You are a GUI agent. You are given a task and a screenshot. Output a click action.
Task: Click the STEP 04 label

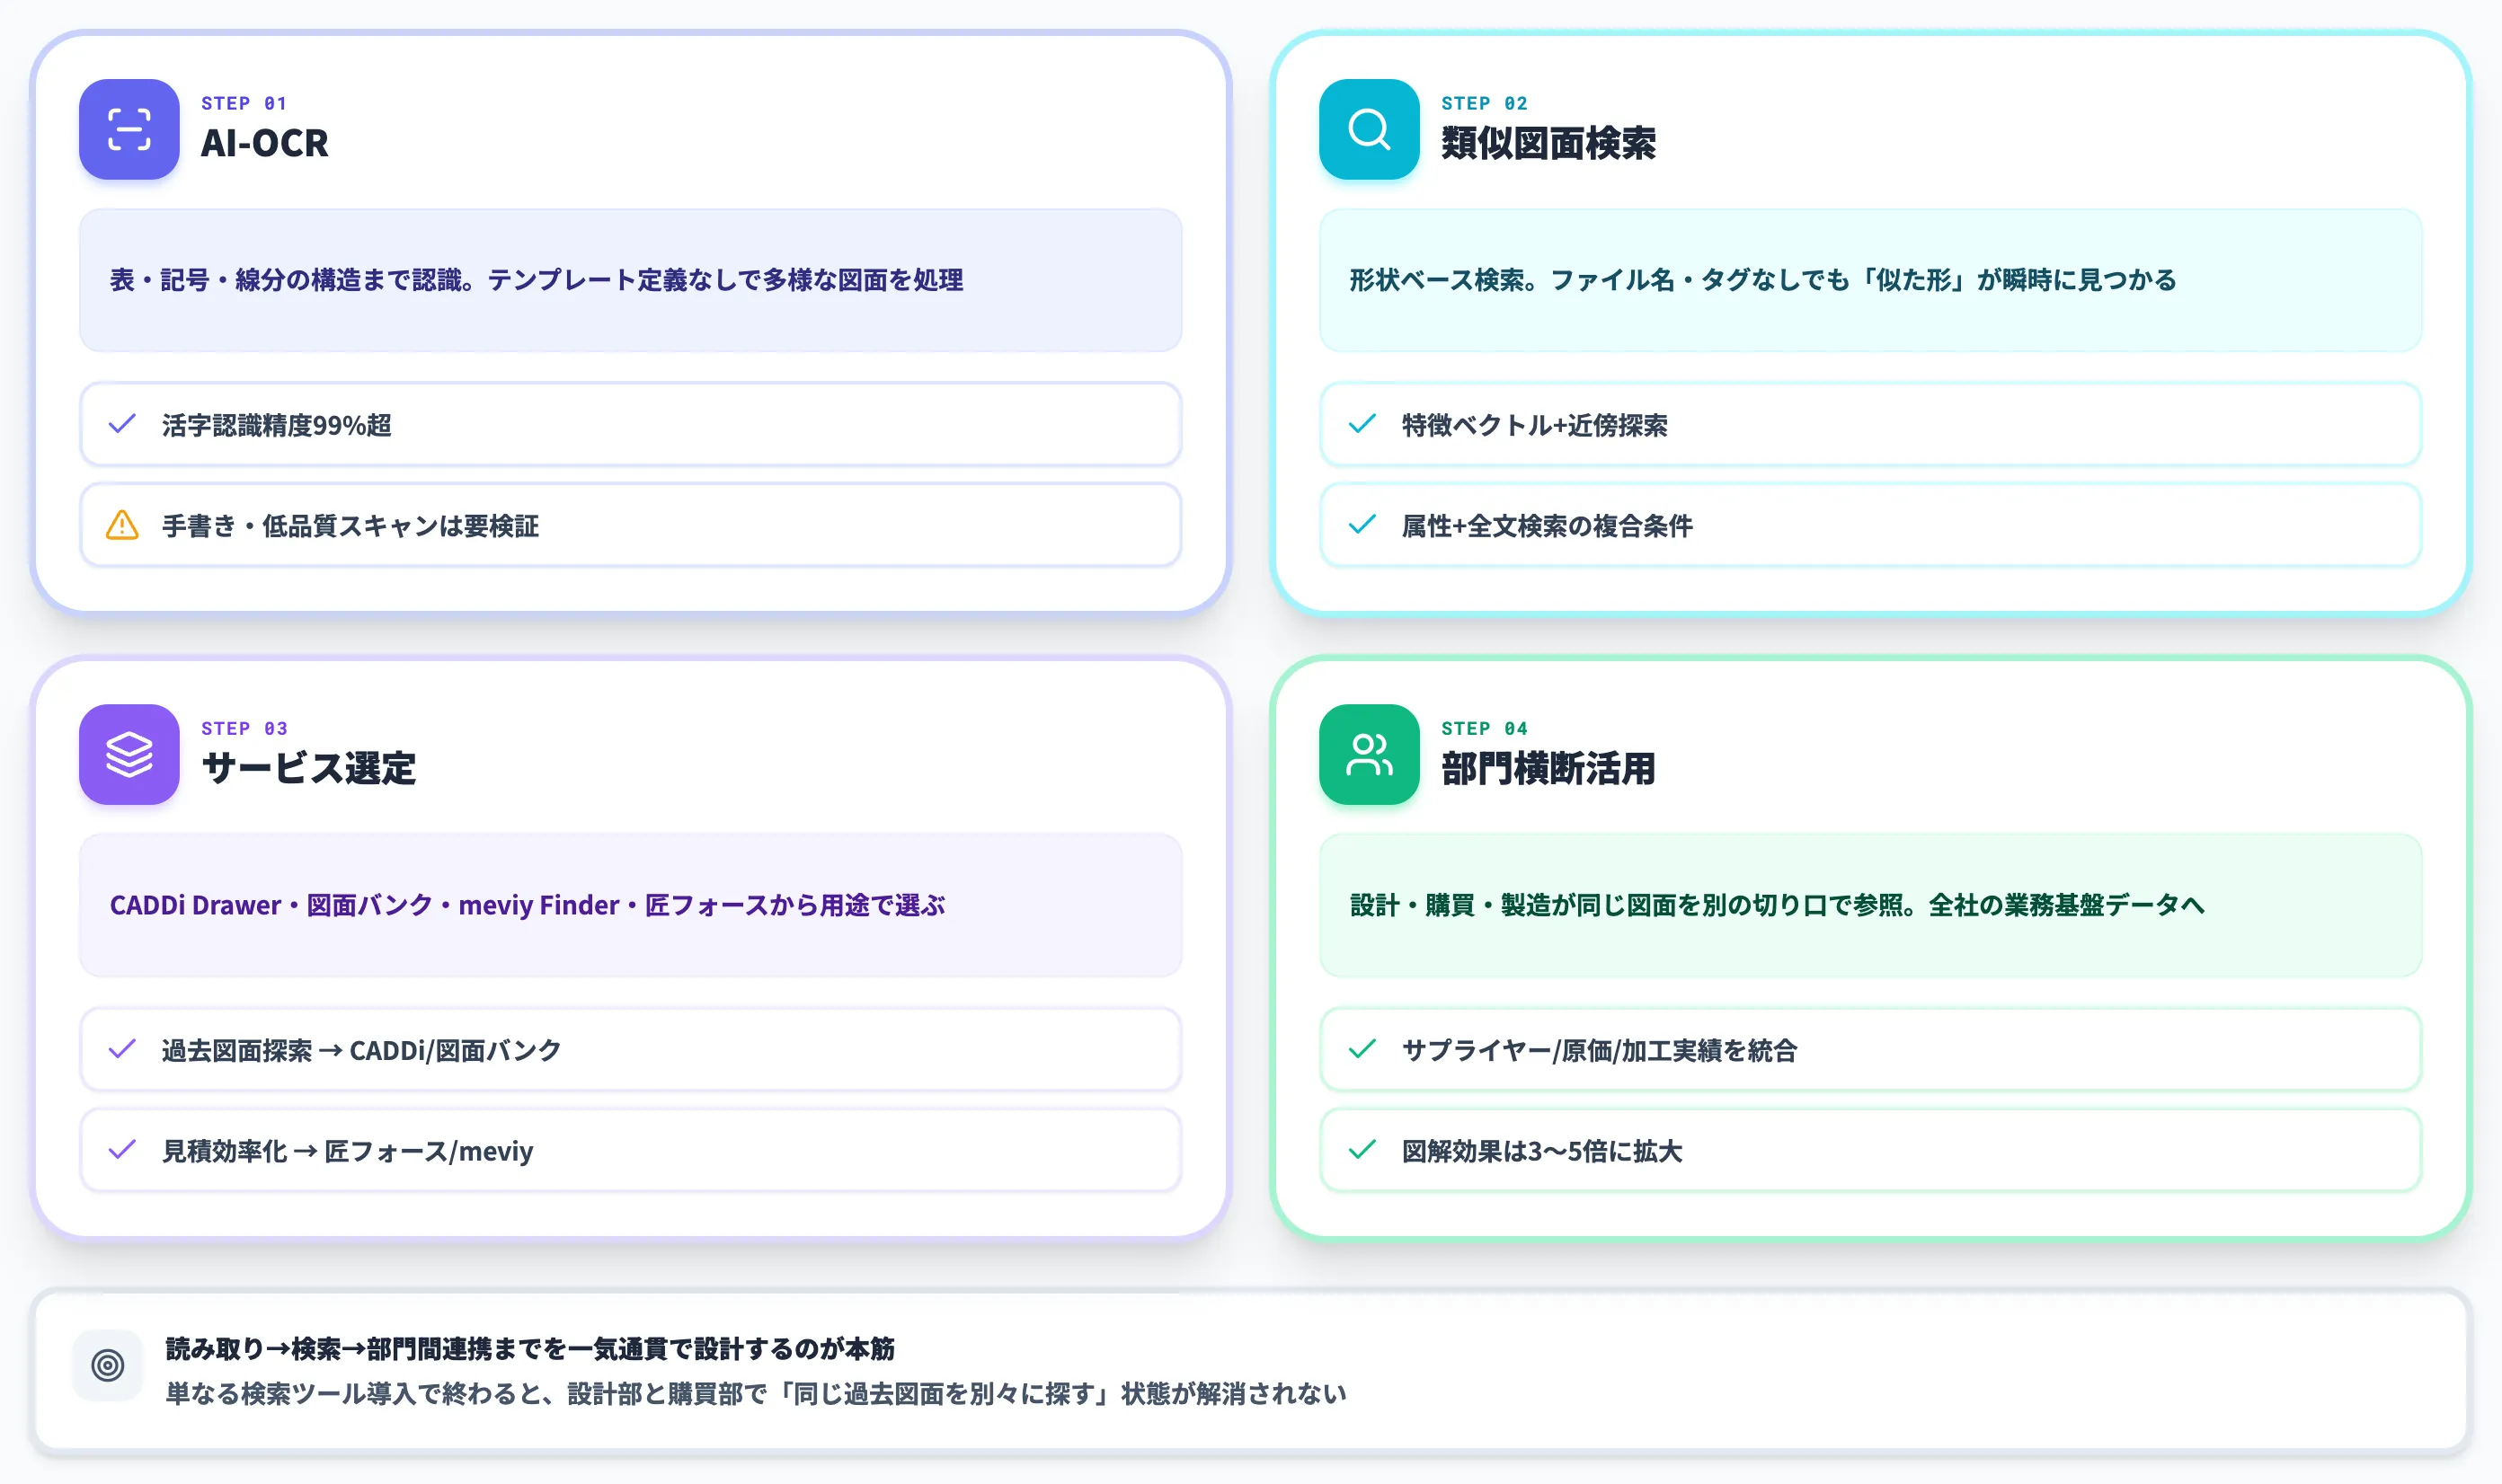[1485, 728]
